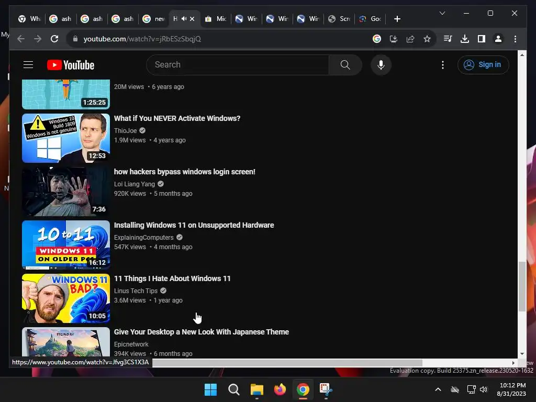
Task: Click the Japanese theme video thumbnail
Action: [x=66, y=342]
